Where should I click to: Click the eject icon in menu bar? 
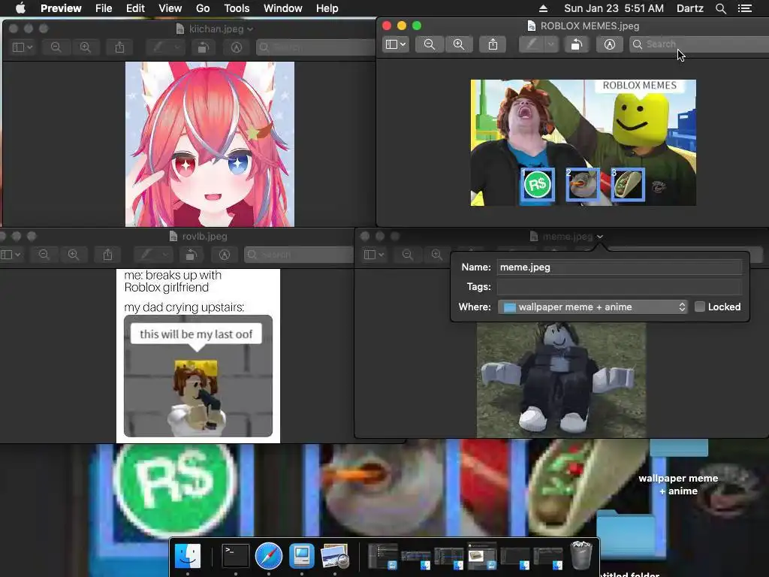pyautogui.click(x=543, y=8)
